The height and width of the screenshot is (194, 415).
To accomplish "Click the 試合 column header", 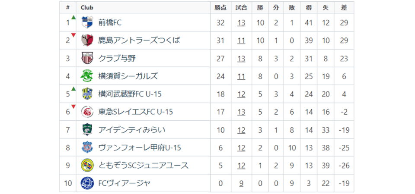I will (241, 7).
